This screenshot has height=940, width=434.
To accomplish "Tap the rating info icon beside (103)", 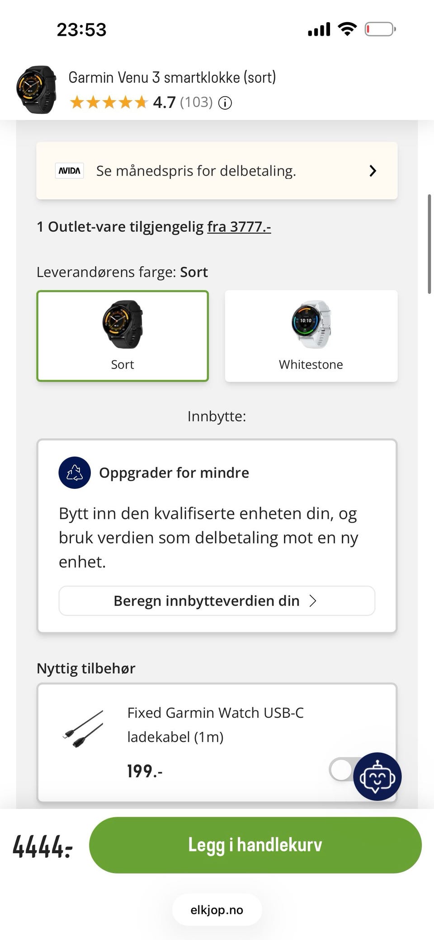I will click(x=225, y=103).
